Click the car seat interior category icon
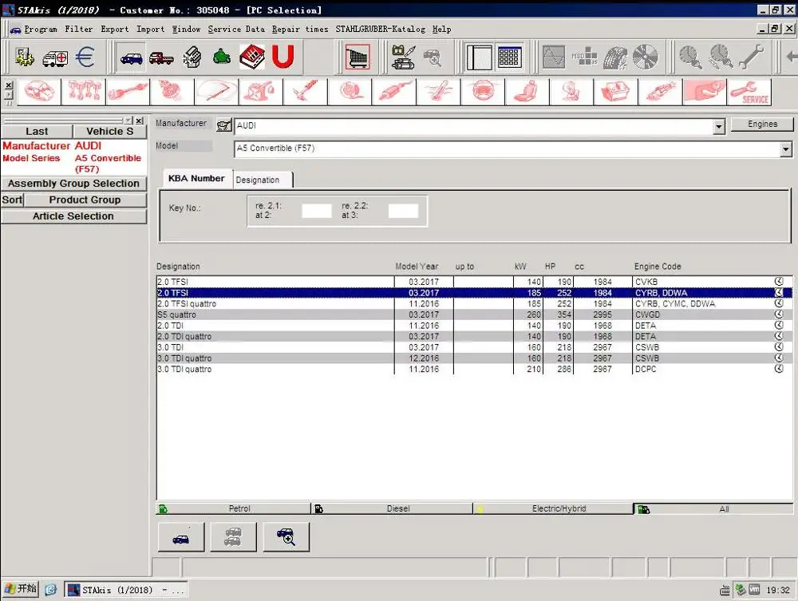 coord(527,92)
